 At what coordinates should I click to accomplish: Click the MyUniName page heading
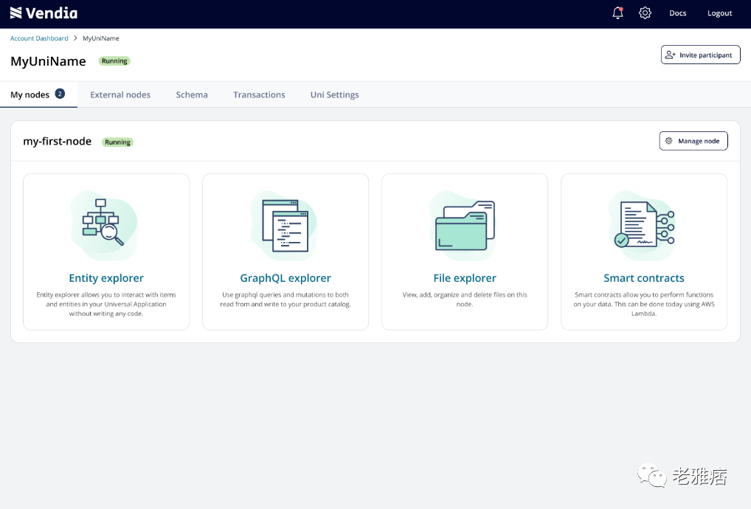tap(48, 61)
